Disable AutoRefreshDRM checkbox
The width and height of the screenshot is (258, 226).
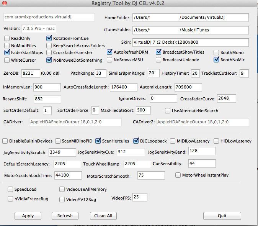(109, 52)
